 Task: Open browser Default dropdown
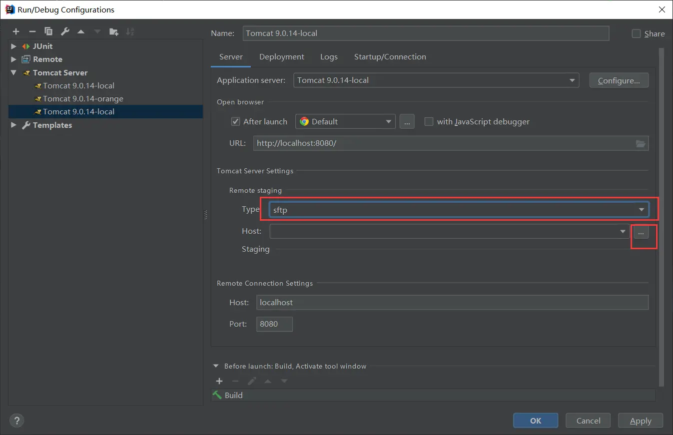[345, 121]
